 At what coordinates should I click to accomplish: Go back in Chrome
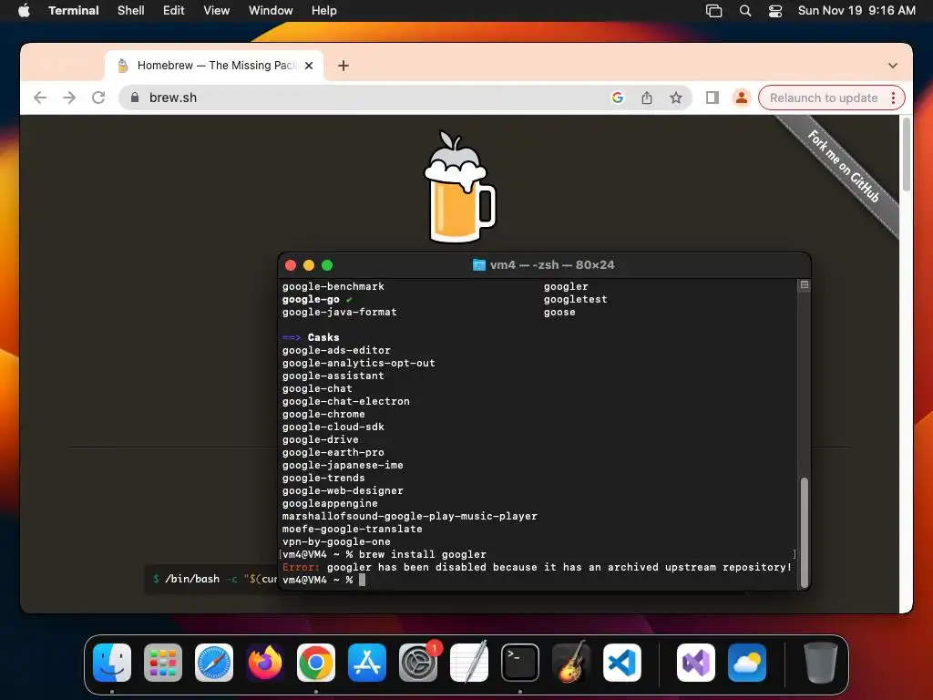40,98
